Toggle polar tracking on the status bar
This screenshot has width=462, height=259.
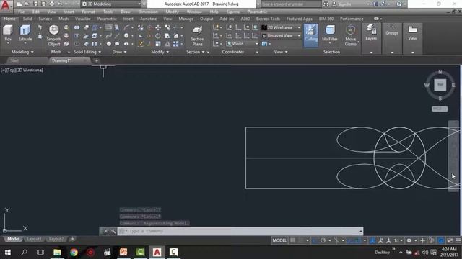coord(323,240)
